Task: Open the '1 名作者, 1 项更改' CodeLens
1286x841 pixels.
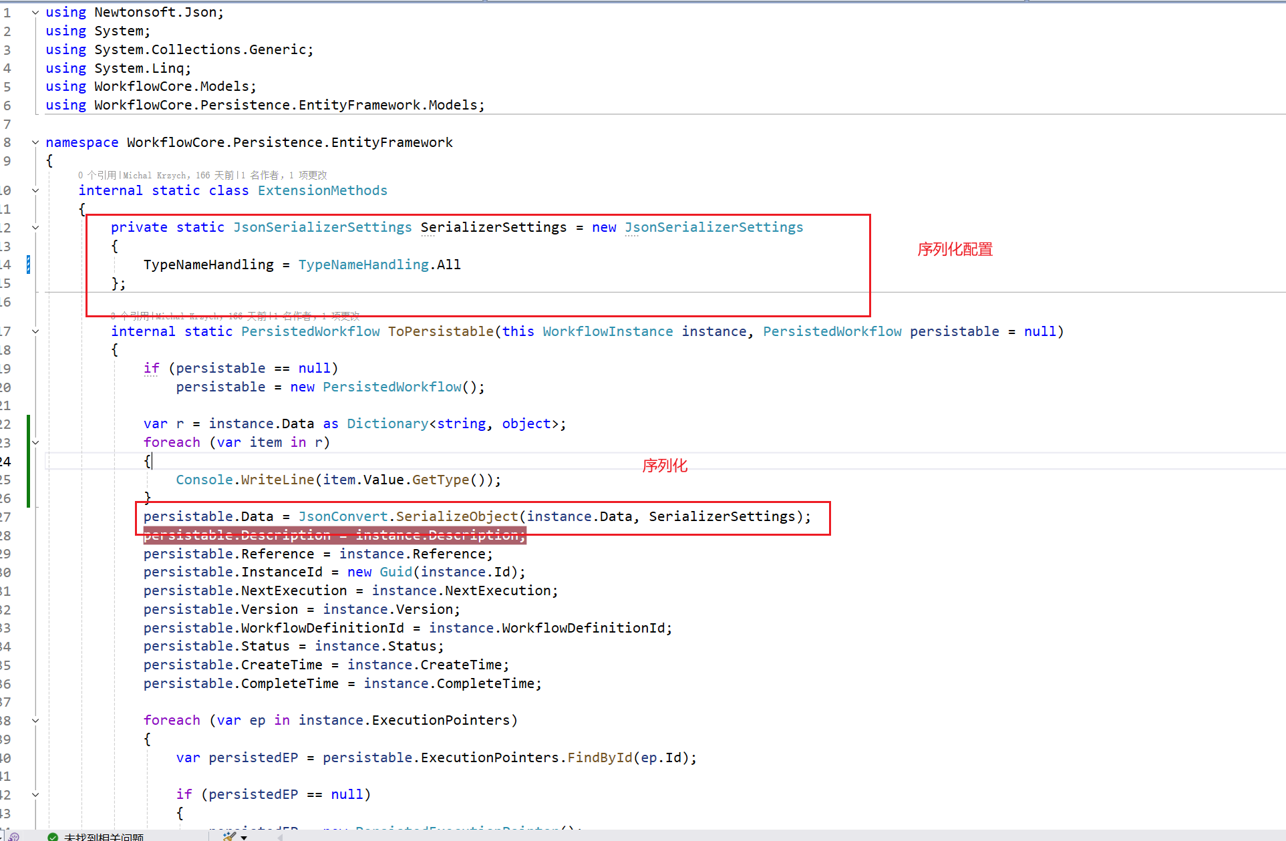Action: [x=284, y=175]
